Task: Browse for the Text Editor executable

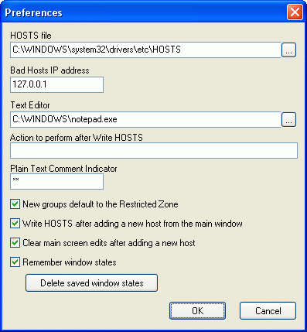Action: pyautogui.click(x=288, y=120)
